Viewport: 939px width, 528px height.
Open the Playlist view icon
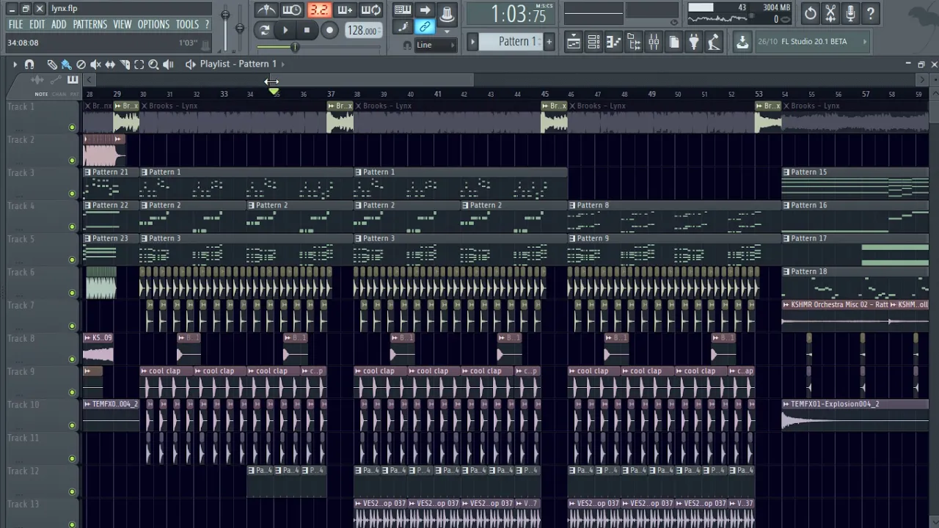coord(574,42)
